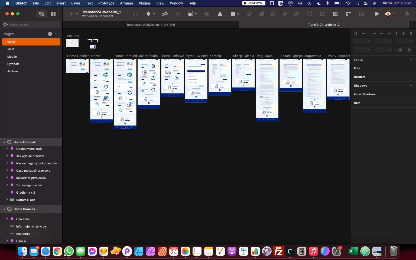The width and height of the screenshot is (416, 260).
Task: Open macOS Control Center toggles
Action: point(366,3)
